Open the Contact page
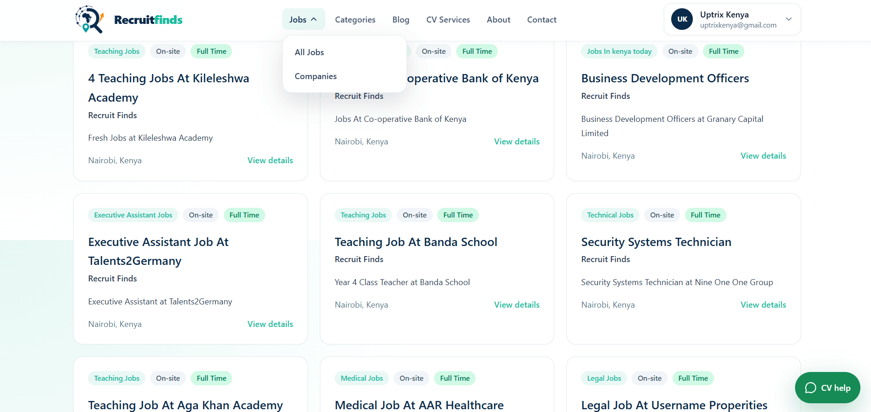This screenshot has width=871, height=412. tap(542, 20)
